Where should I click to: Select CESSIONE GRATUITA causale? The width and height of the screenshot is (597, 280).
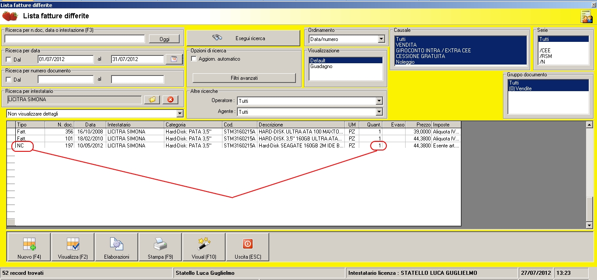(461, 56)
